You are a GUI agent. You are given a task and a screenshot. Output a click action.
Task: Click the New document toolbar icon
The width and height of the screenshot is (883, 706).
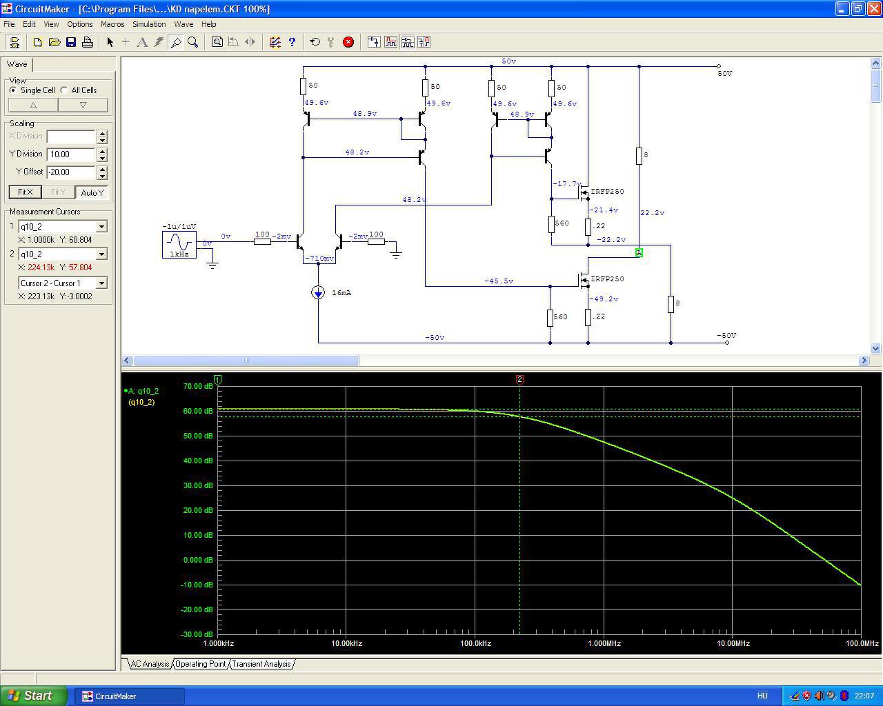point(38,42)
